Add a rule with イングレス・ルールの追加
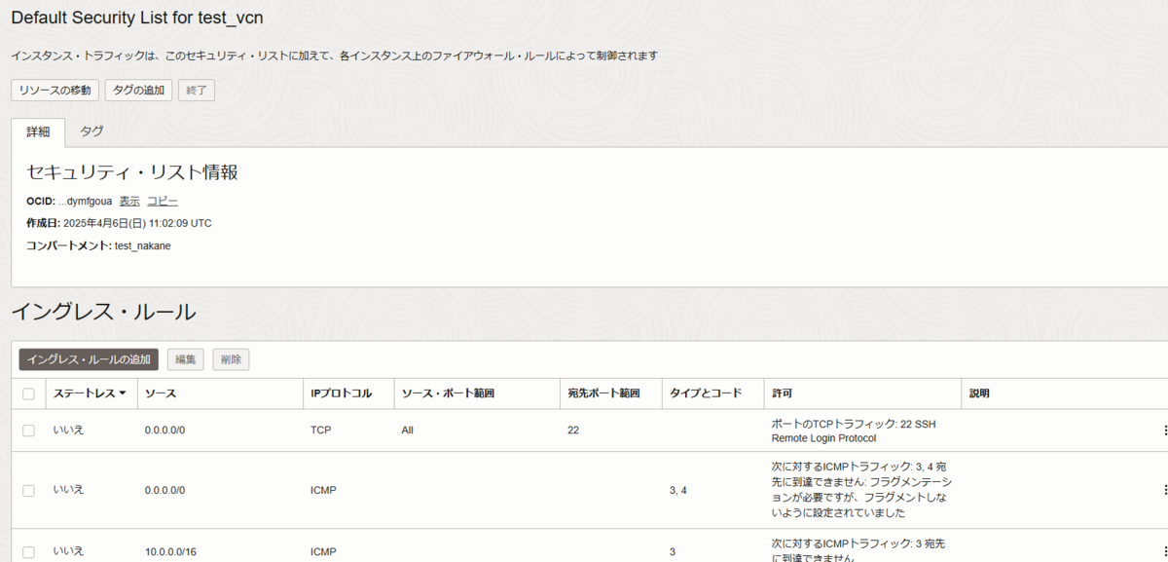1168x562 pixels. [89, 359]
